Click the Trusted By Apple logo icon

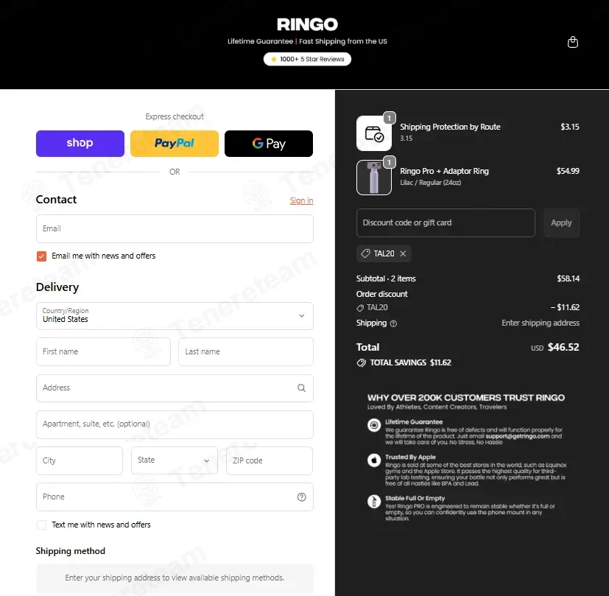[374, 460]
